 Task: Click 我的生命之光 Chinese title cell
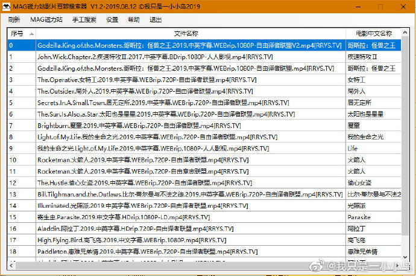(x=373, y=137)
